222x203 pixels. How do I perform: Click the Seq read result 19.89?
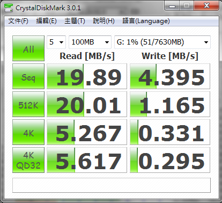coord(87,76)
